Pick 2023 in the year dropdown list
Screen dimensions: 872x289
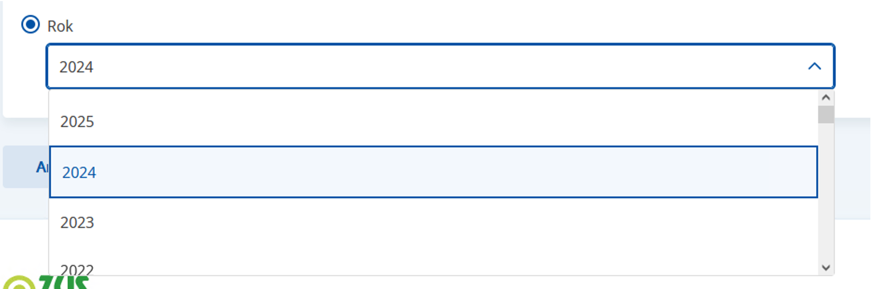[77, 222]
